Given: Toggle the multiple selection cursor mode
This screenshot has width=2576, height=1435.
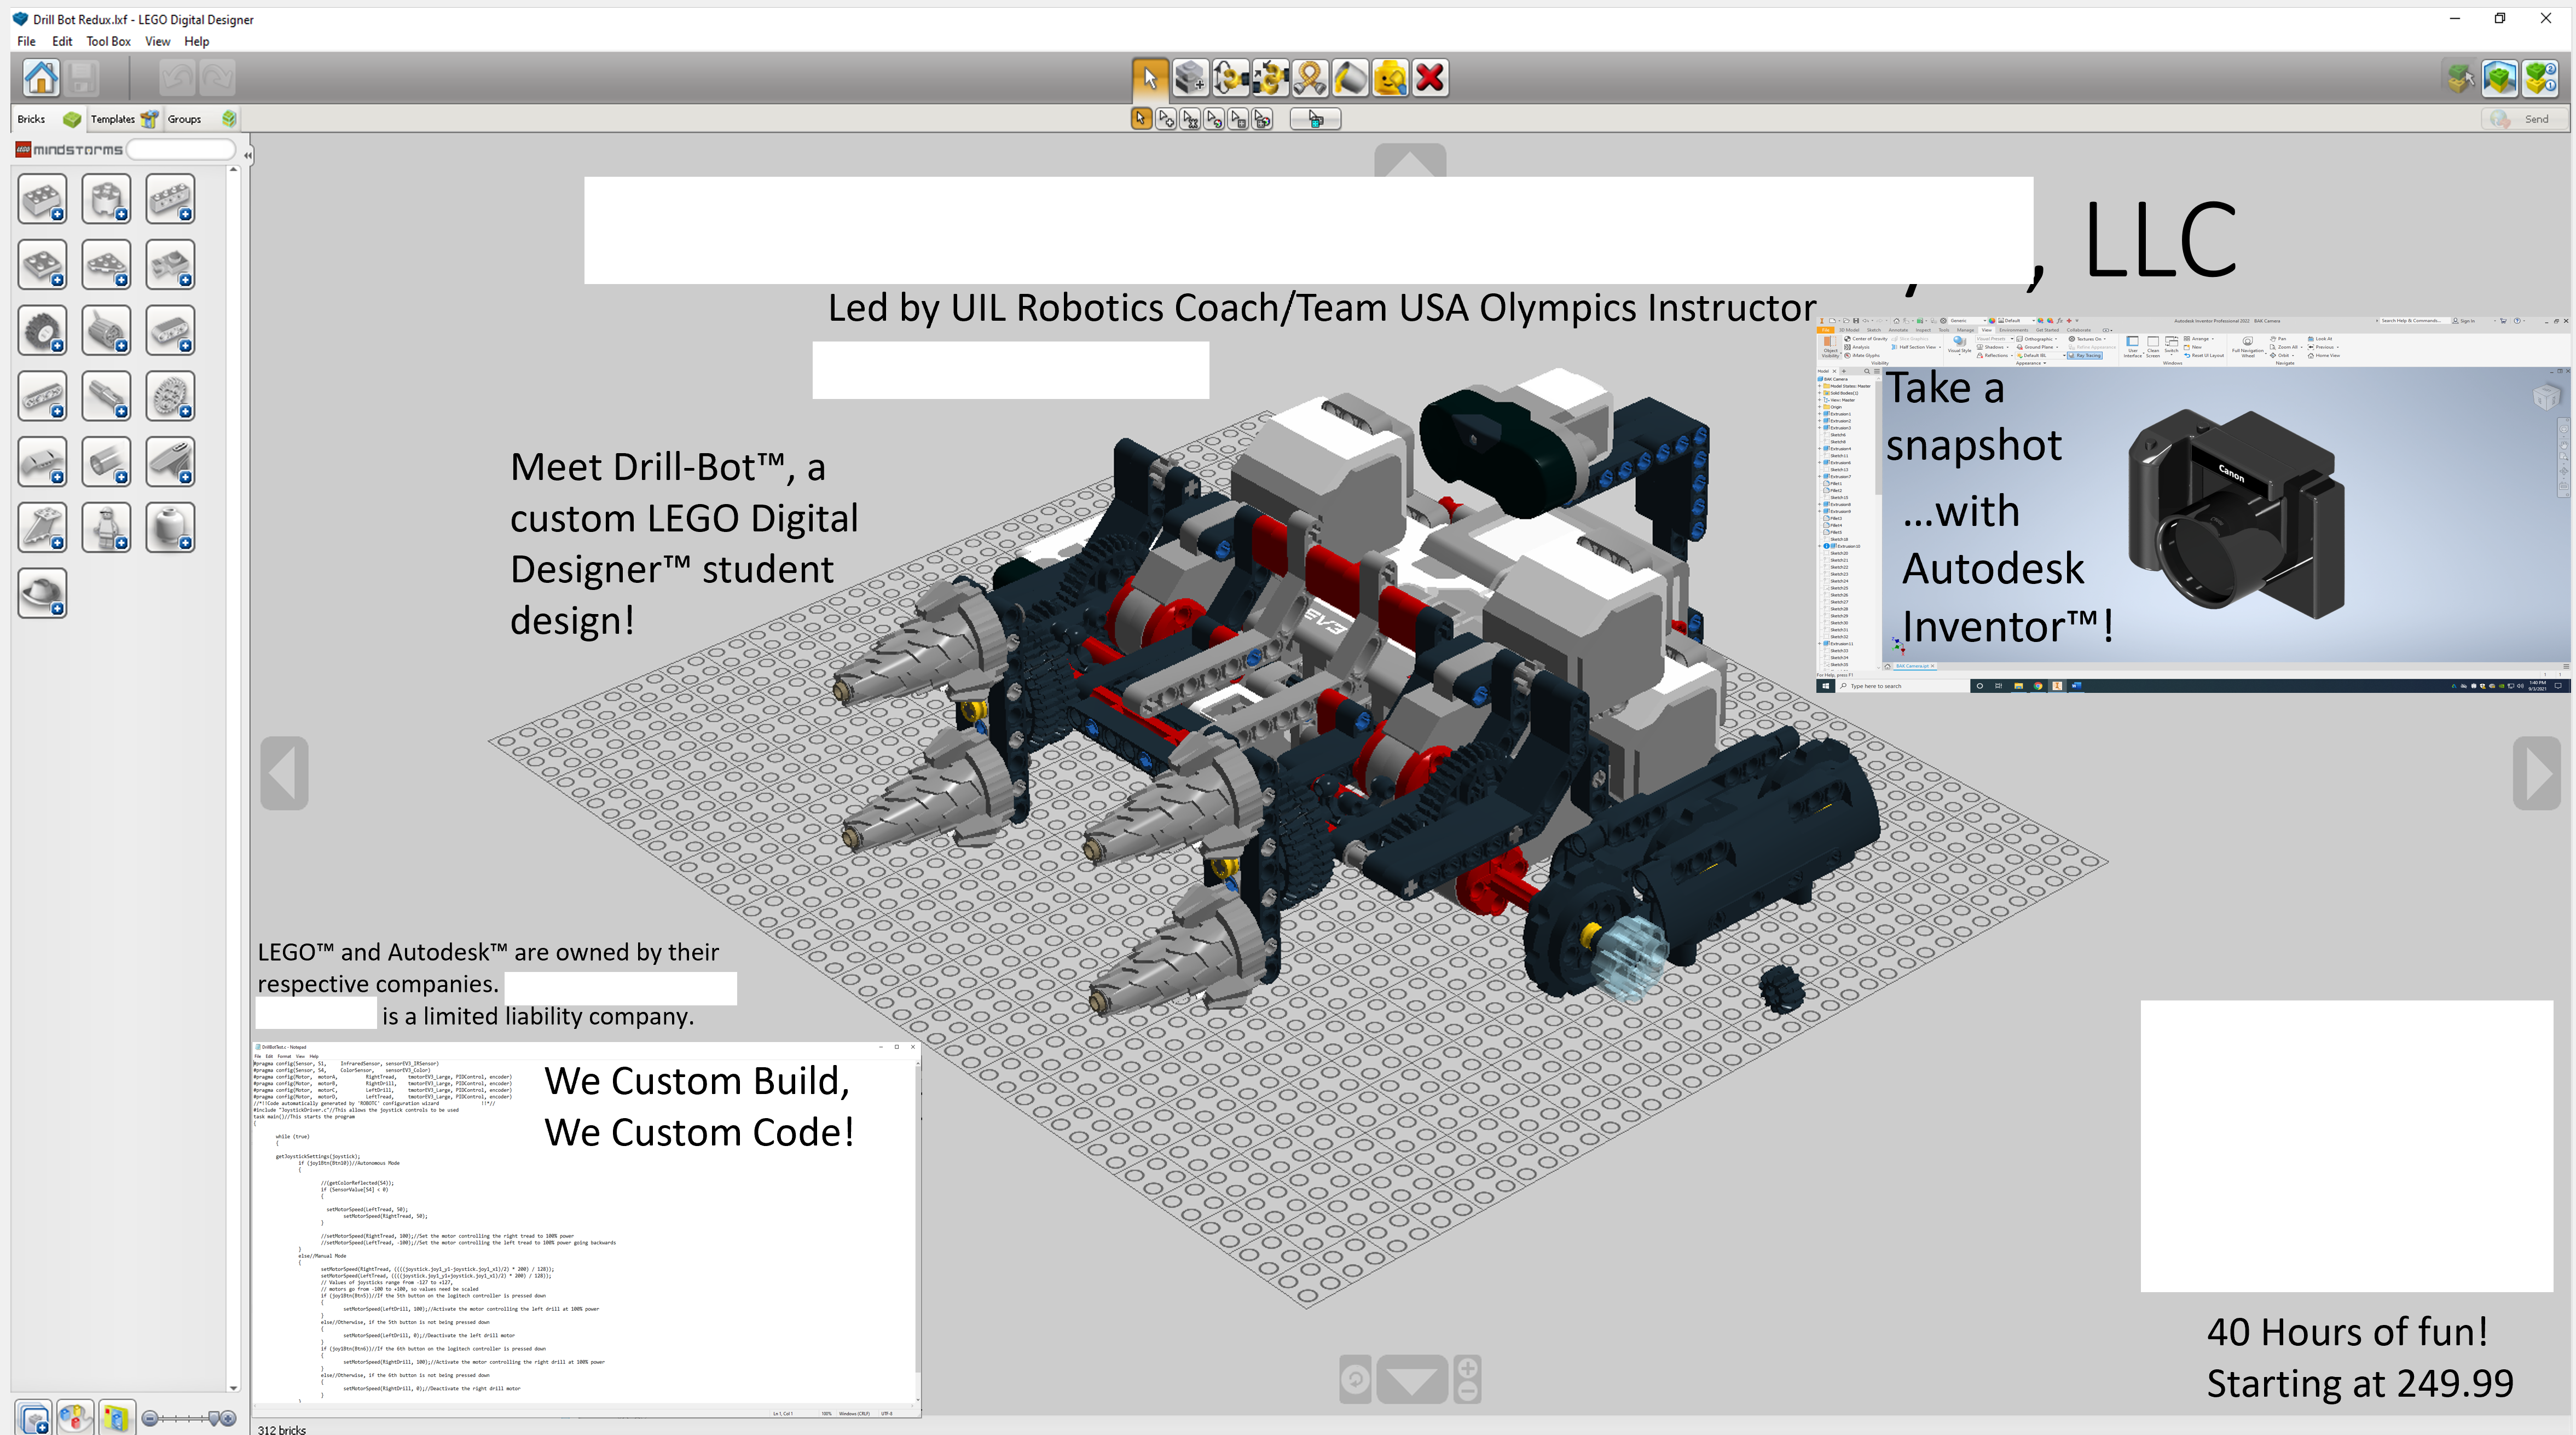Looking at the screenshot, I should pyautogui.click(x=1166, y=119).
